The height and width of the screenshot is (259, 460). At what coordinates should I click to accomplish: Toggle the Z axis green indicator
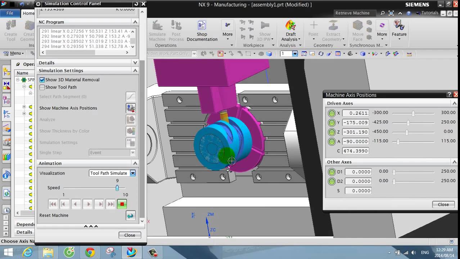tap(332, 132)
